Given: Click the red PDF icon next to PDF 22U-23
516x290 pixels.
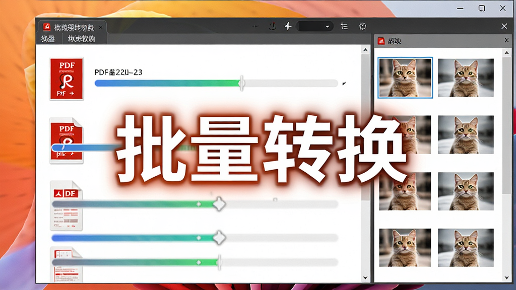Looking at the screenshot, I should [67, 79].
